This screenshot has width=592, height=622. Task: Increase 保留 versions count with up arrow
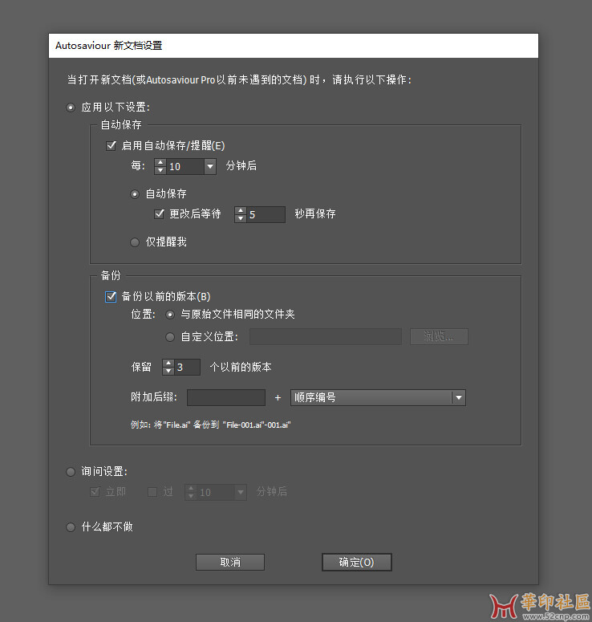tap(168, 364)
